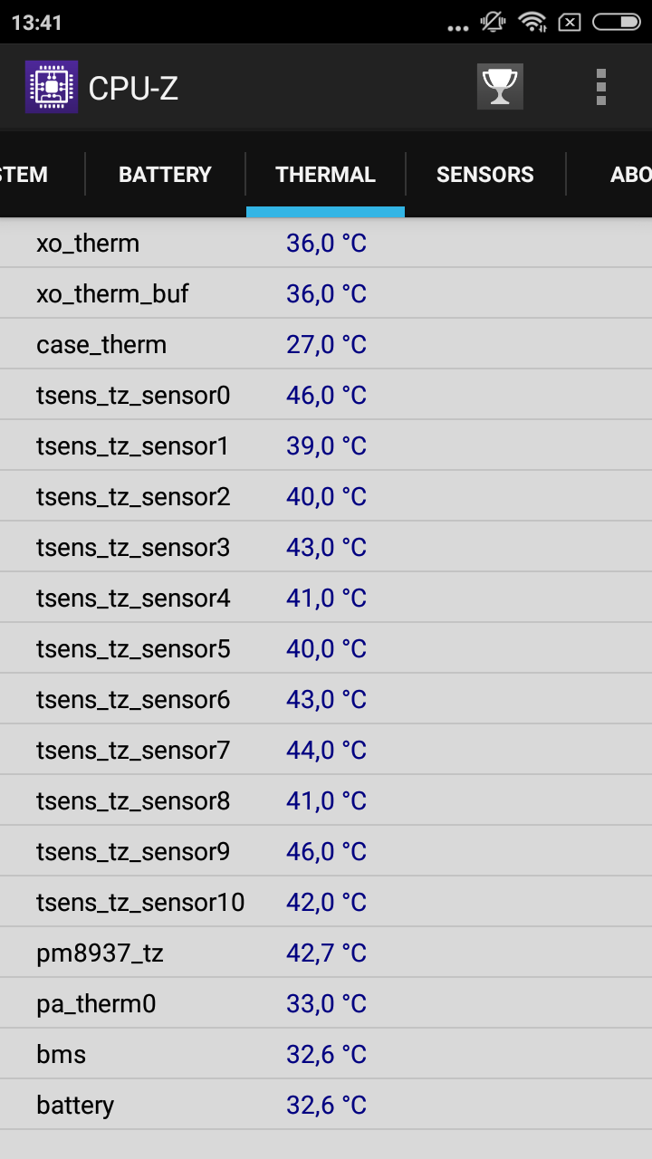Tap the muted vibration status icon
Image resolution: width=652 pixels, height=1159 pixels.
tap(493, 22)
